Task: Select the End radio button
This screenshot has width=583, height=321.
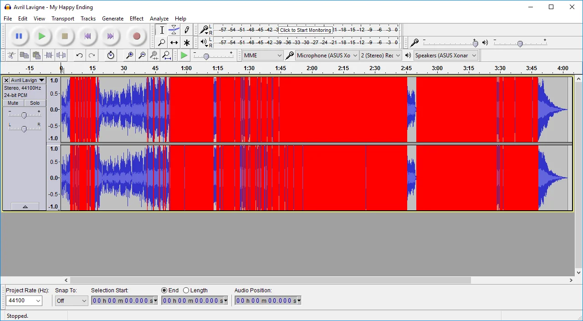Action: (x=164, y=290)
